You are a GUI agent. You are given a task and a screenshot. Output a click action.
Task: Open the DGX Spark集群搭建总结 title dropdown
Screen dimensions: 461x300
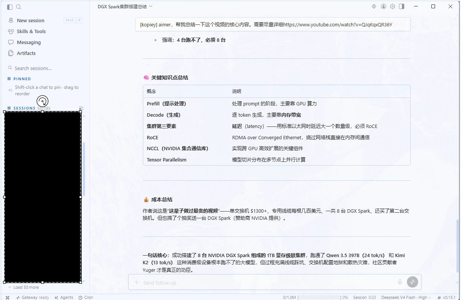point(125,6)
